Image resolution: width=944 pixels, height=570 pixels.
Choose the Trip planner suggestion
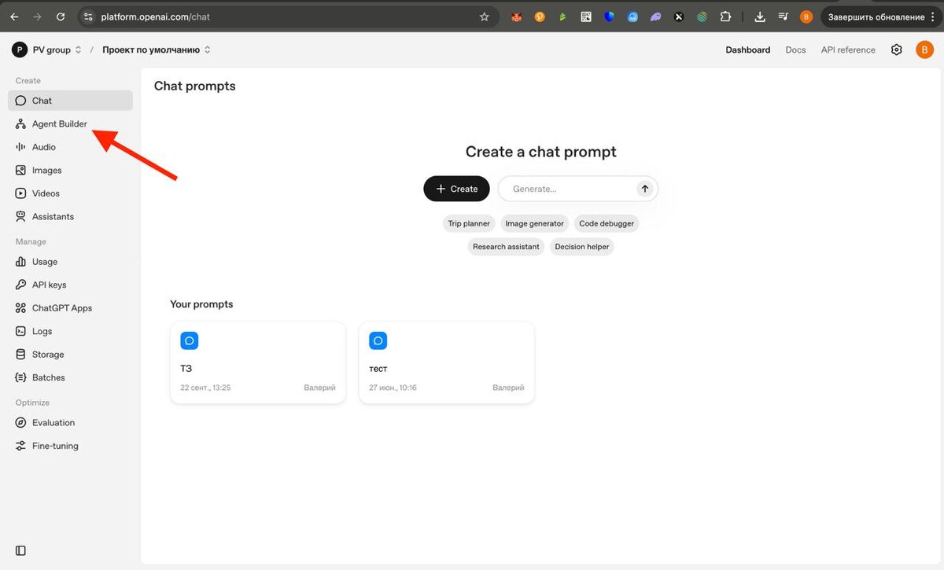(469, 223)
